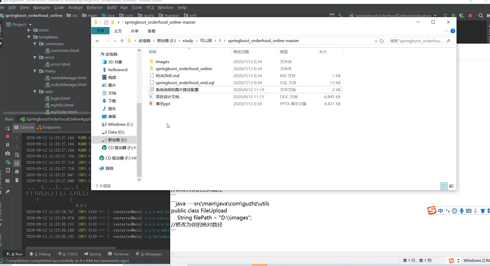This screenshot has height=266, width=490.
Task: Clear all console output with trash icon
Action: [17, 180]
